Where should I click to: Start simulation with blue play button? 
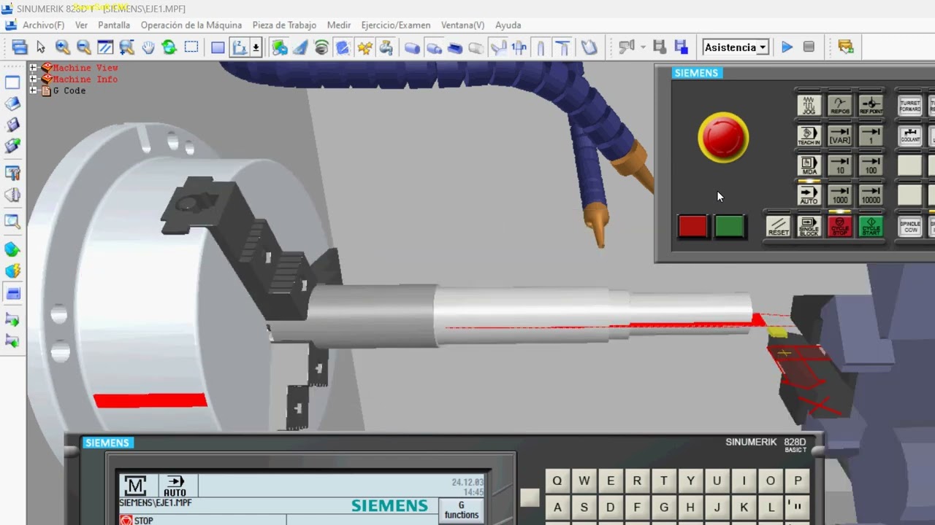pos(787,47)
